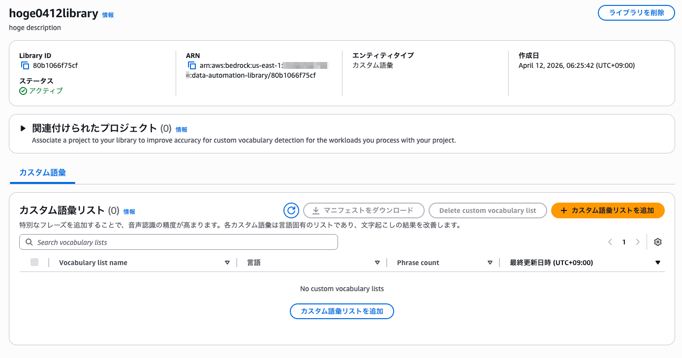Click the previous page arrow
This screenshot has width=682, height=358.
[610, 241]
